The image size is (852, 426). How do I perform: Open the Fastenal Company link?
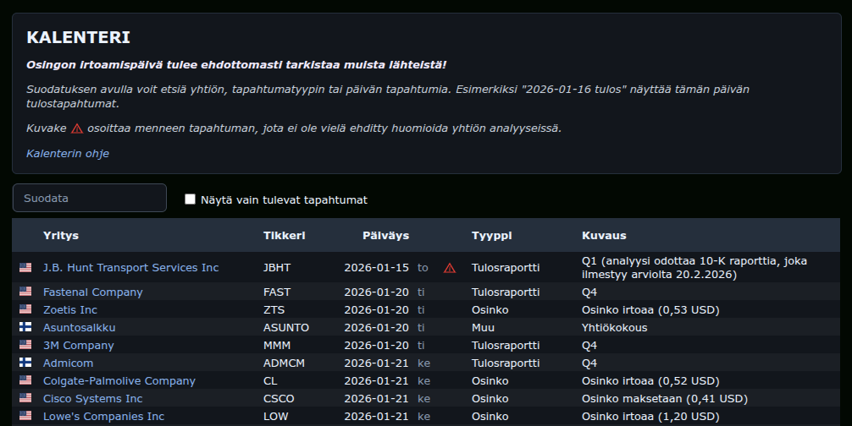[92, 292]
